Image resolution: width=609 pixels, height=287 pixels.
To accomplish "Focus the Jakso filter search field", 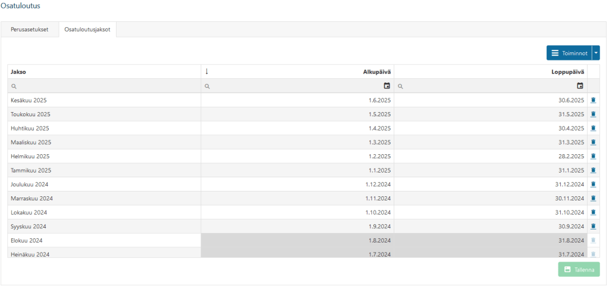I will 104,86.
